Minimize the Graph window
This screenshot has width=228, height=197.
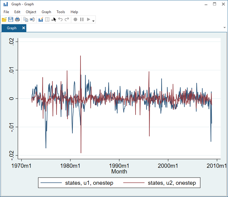coord(206,4)
